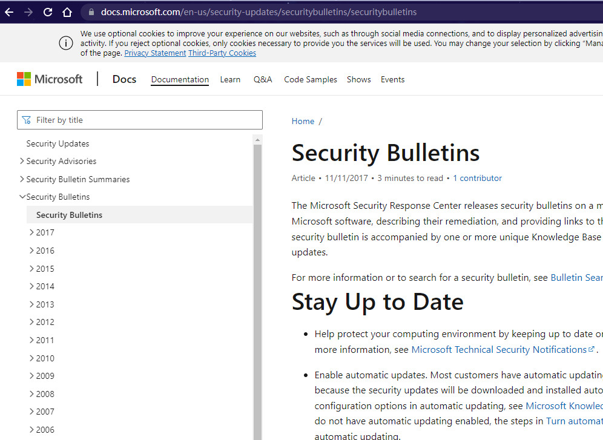Expand the 2012 bulletins node

(32, 322)
